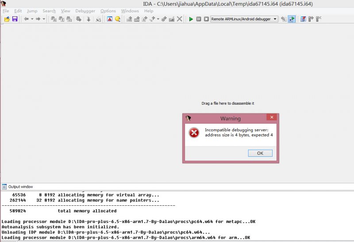
Task: Click the star-shaped toolbar icon
Action: point(164,19)
